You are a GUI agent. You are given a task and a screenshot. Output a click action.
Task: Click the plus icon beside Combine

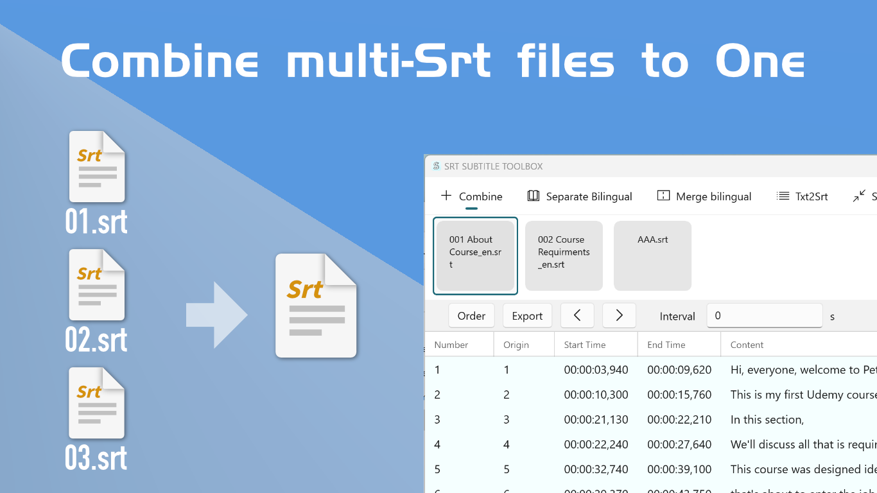pos(446,196)
